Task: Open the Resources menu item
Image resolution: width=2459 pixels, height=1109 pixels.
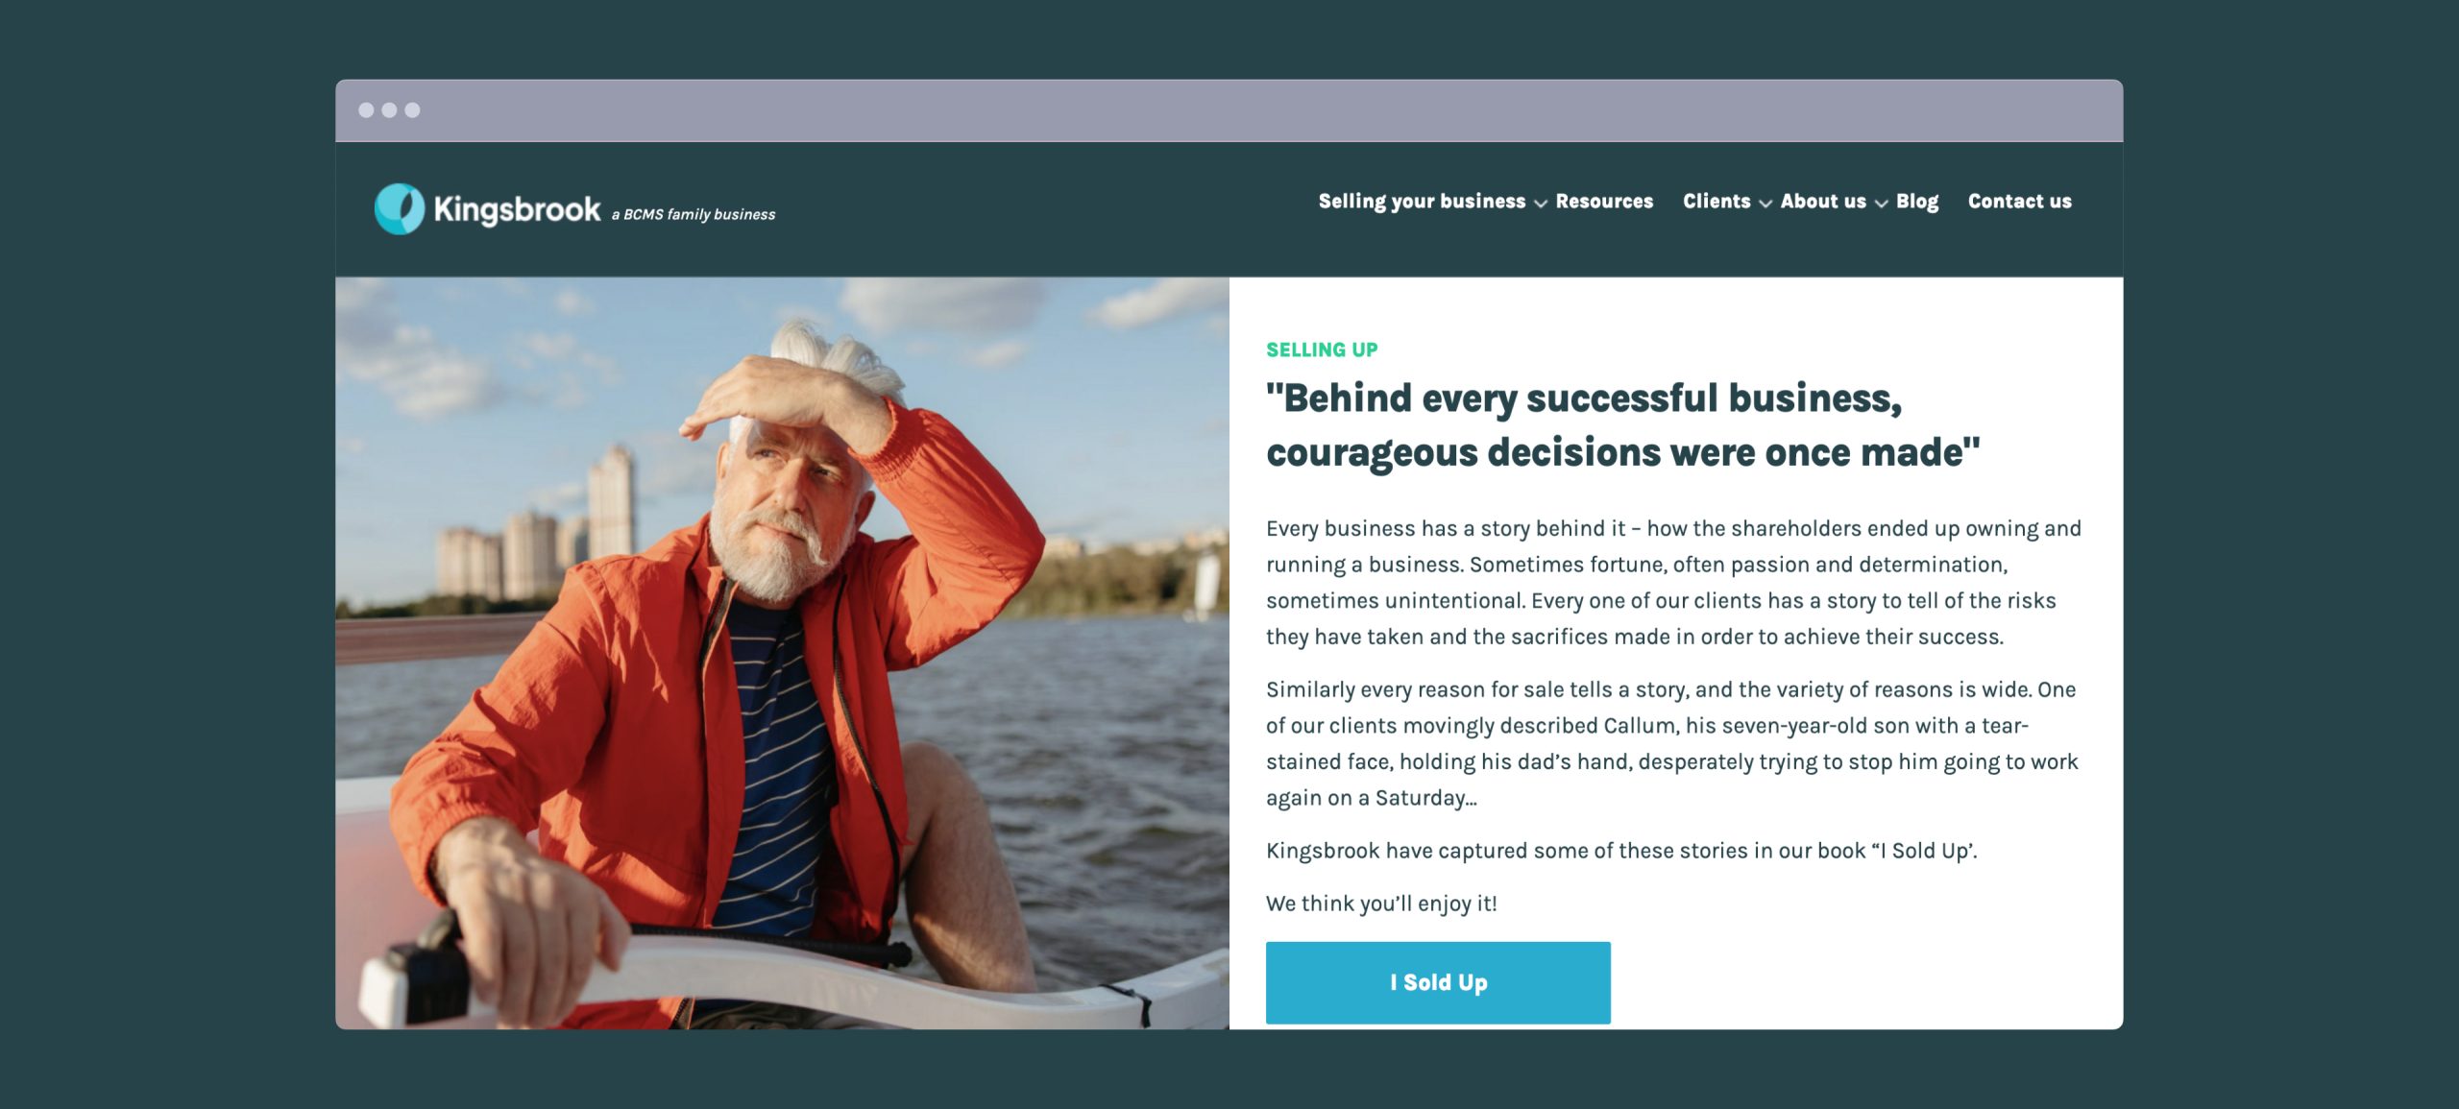Action: tap(1604, 202)
